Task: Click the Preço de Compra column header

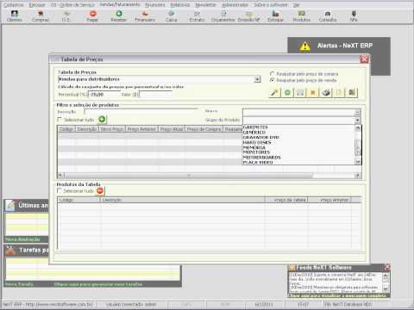Action: (x=204, y=129)
